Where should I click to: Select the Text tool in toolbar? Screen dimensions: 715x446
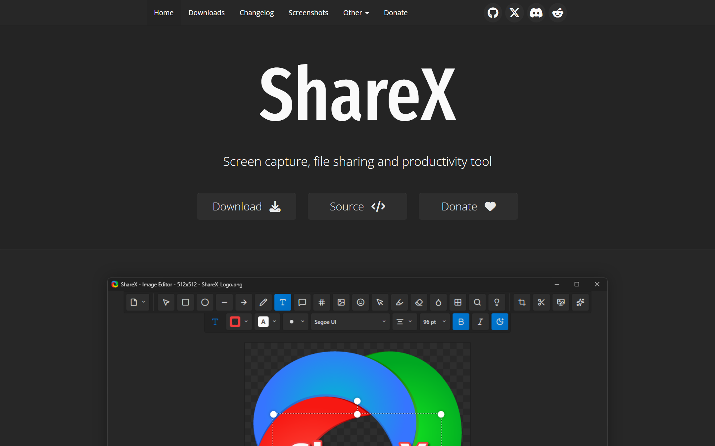click(283, 302)
